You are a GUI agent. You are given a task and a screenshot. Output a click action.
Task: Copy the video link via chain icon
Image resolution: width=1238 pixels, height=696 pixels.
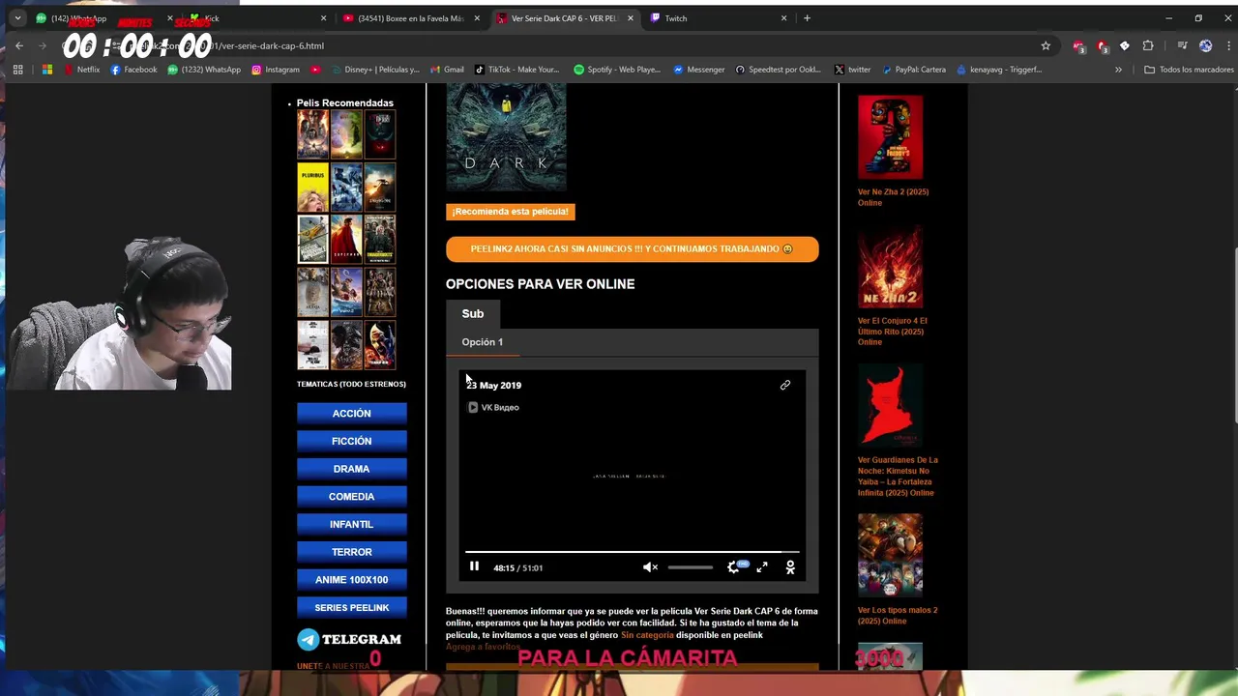785,385
